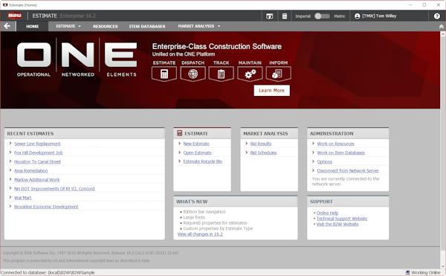Expand the Estimate menu dropdown arrow
This screenshot has height=276, width=446.
point(80,26)
